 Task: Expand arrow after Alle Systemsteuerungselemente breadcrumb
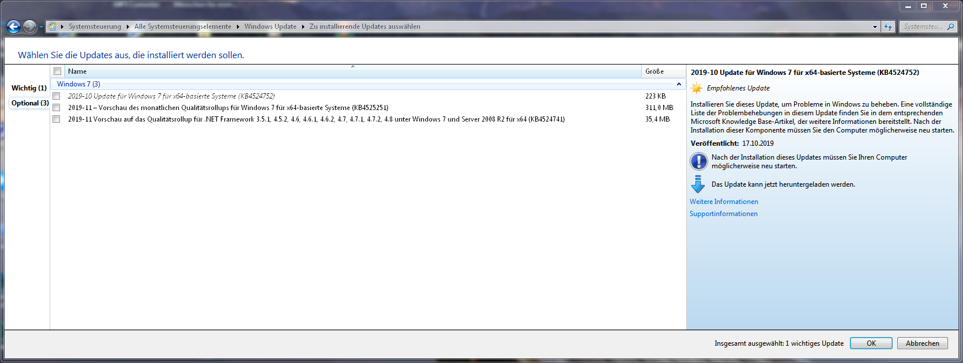(x=238, y=27)
